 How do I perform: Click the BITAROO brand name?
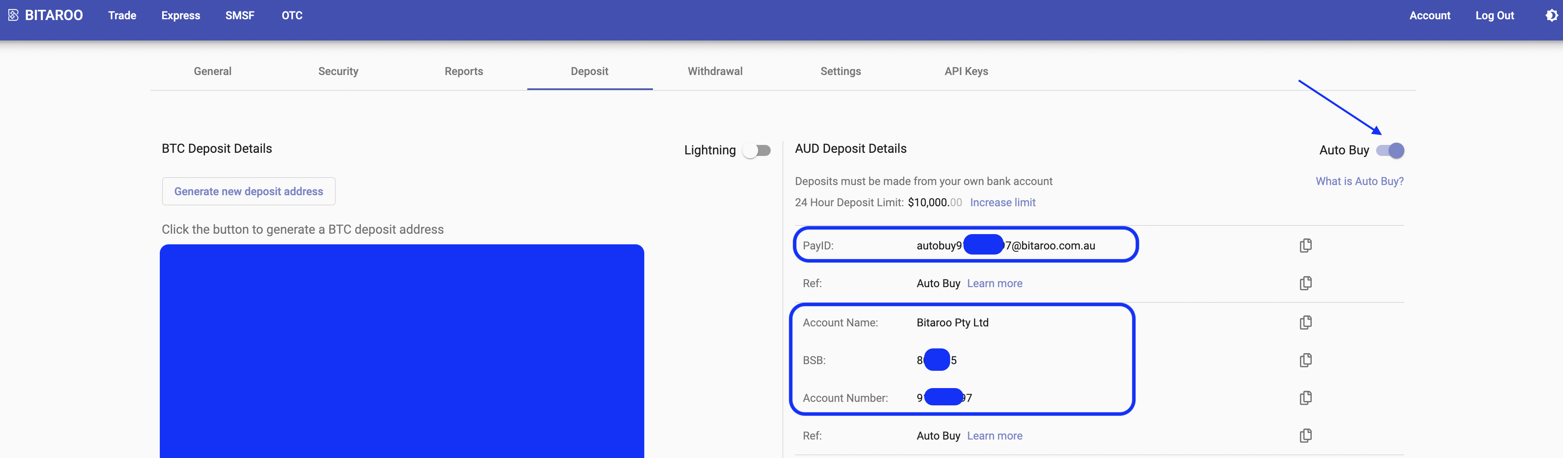pos(54,15)
